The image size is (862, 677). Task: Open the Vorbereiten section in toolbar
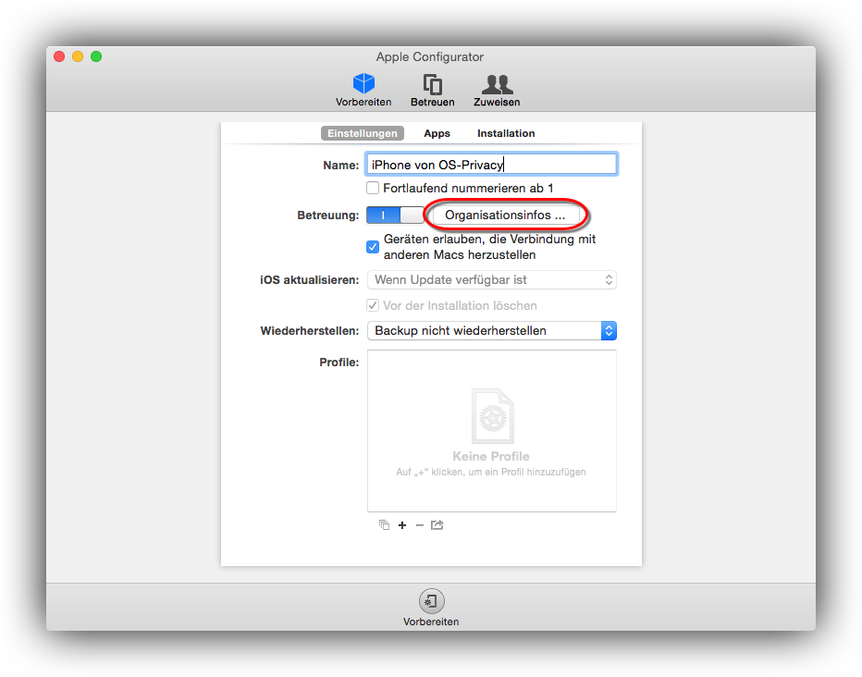363,90
